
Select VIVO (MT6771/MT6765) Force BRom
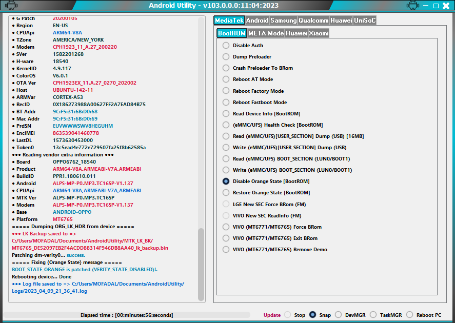coord(226,227)
